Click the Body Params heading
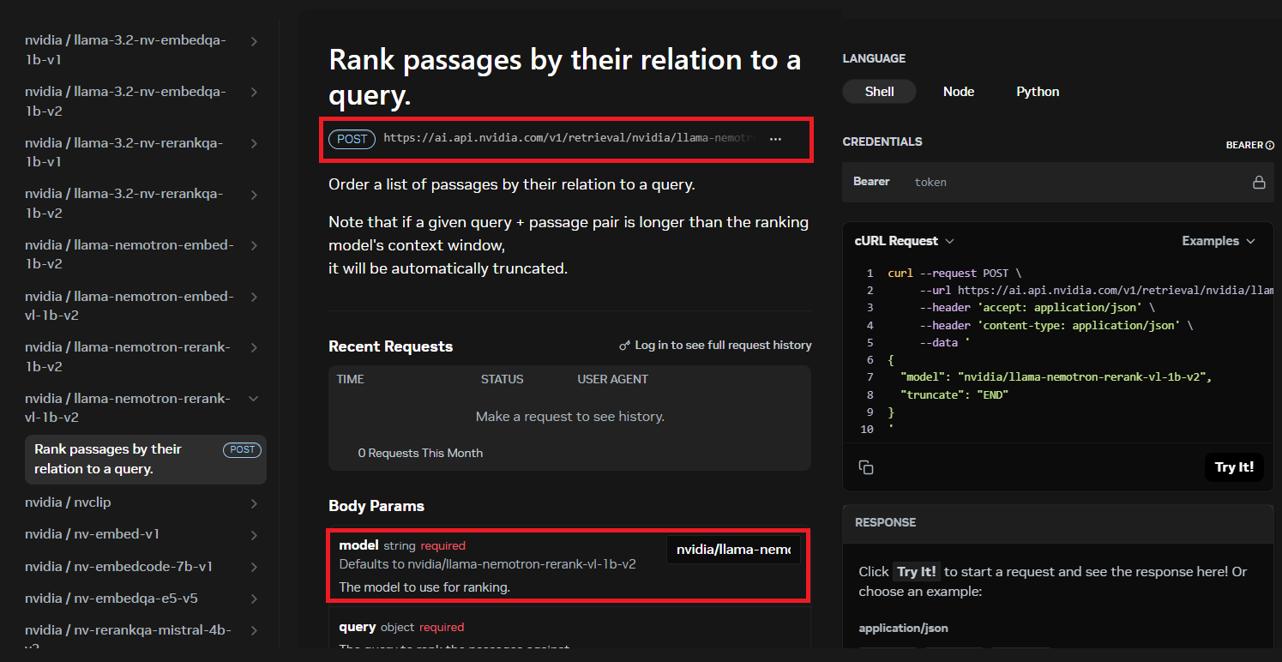This screenshot has height=662, width=1282. click(x=376, y=506)
